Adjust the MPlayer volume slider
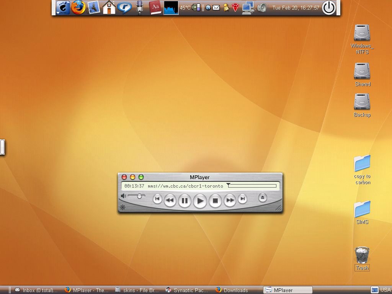The image size is (392, 294). pos(139,196)
